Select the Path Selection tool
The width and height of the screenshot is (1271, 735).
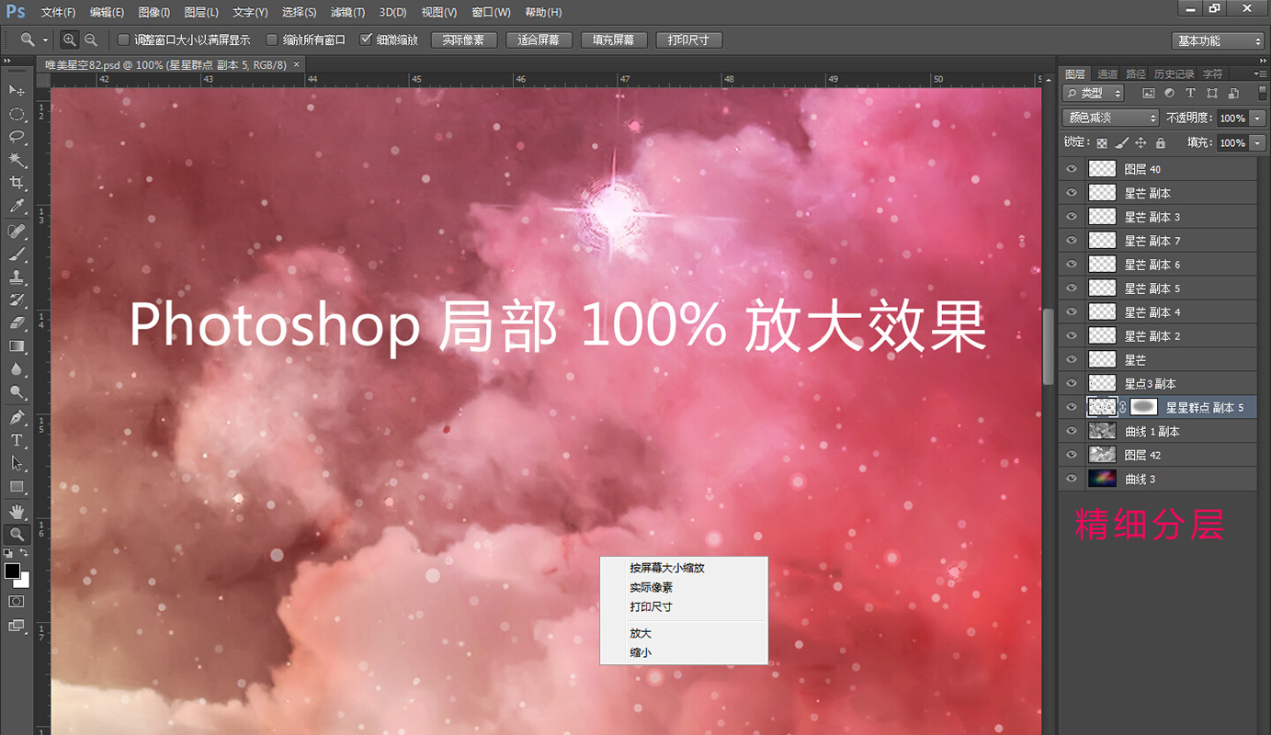[x=17, y=464]
